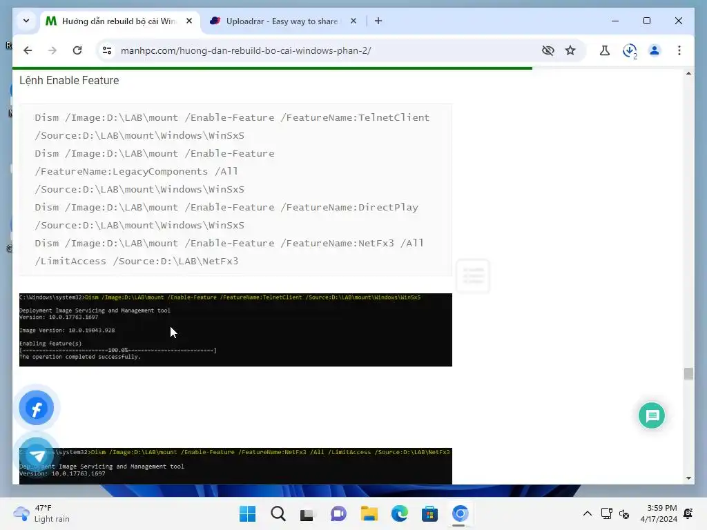This screenshot has width=707, height=530.
Task: Open the table of contents floating button
Action: [x=473, y=275]
